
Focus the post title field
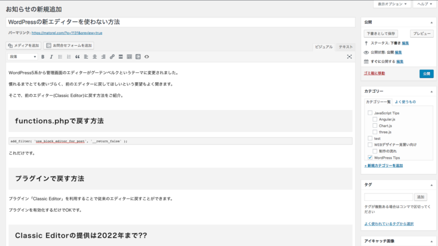click(x=180, y=22)
